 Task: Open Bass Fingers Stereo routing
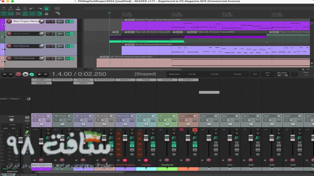point(60,21)
